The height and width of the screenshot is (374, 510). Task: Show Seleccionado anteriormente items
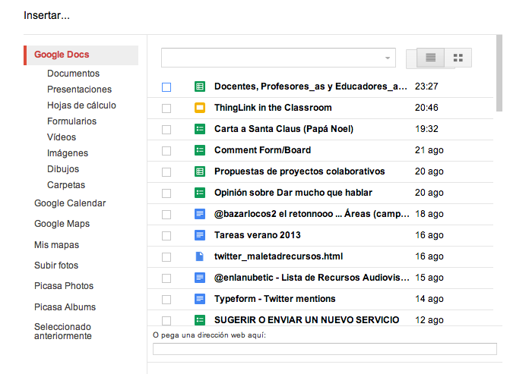tap(63, 332)
